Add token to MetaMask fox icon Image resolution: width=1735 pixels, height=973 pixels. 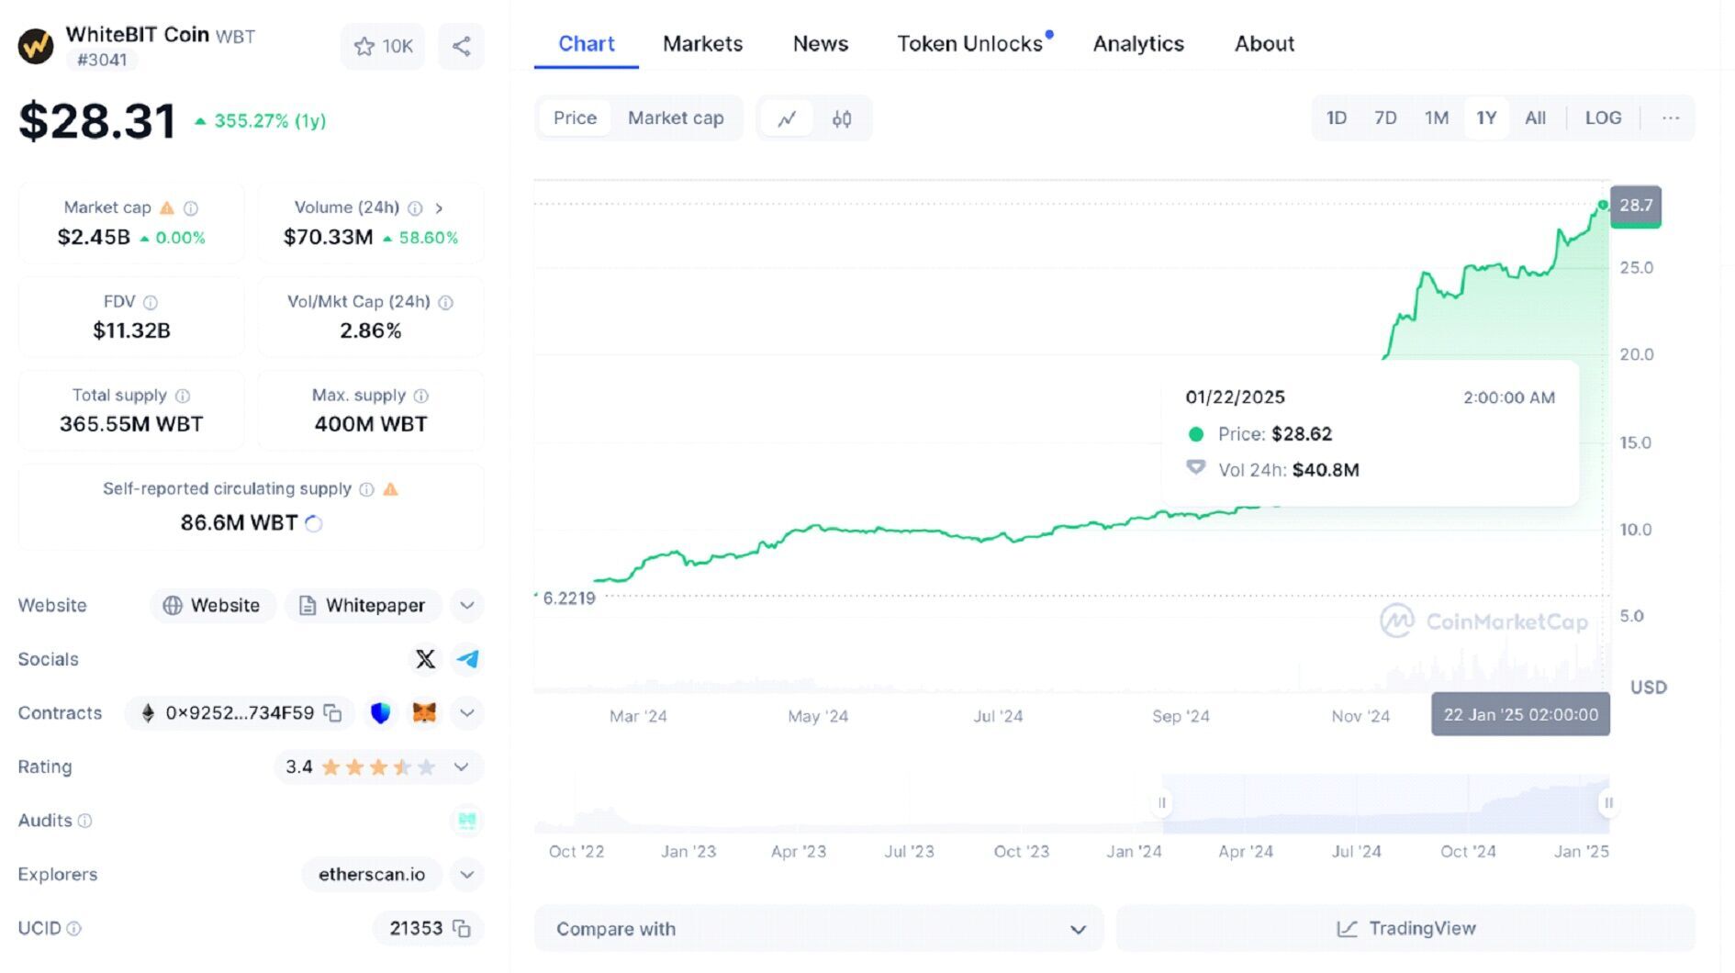click(x=424, y=713)
